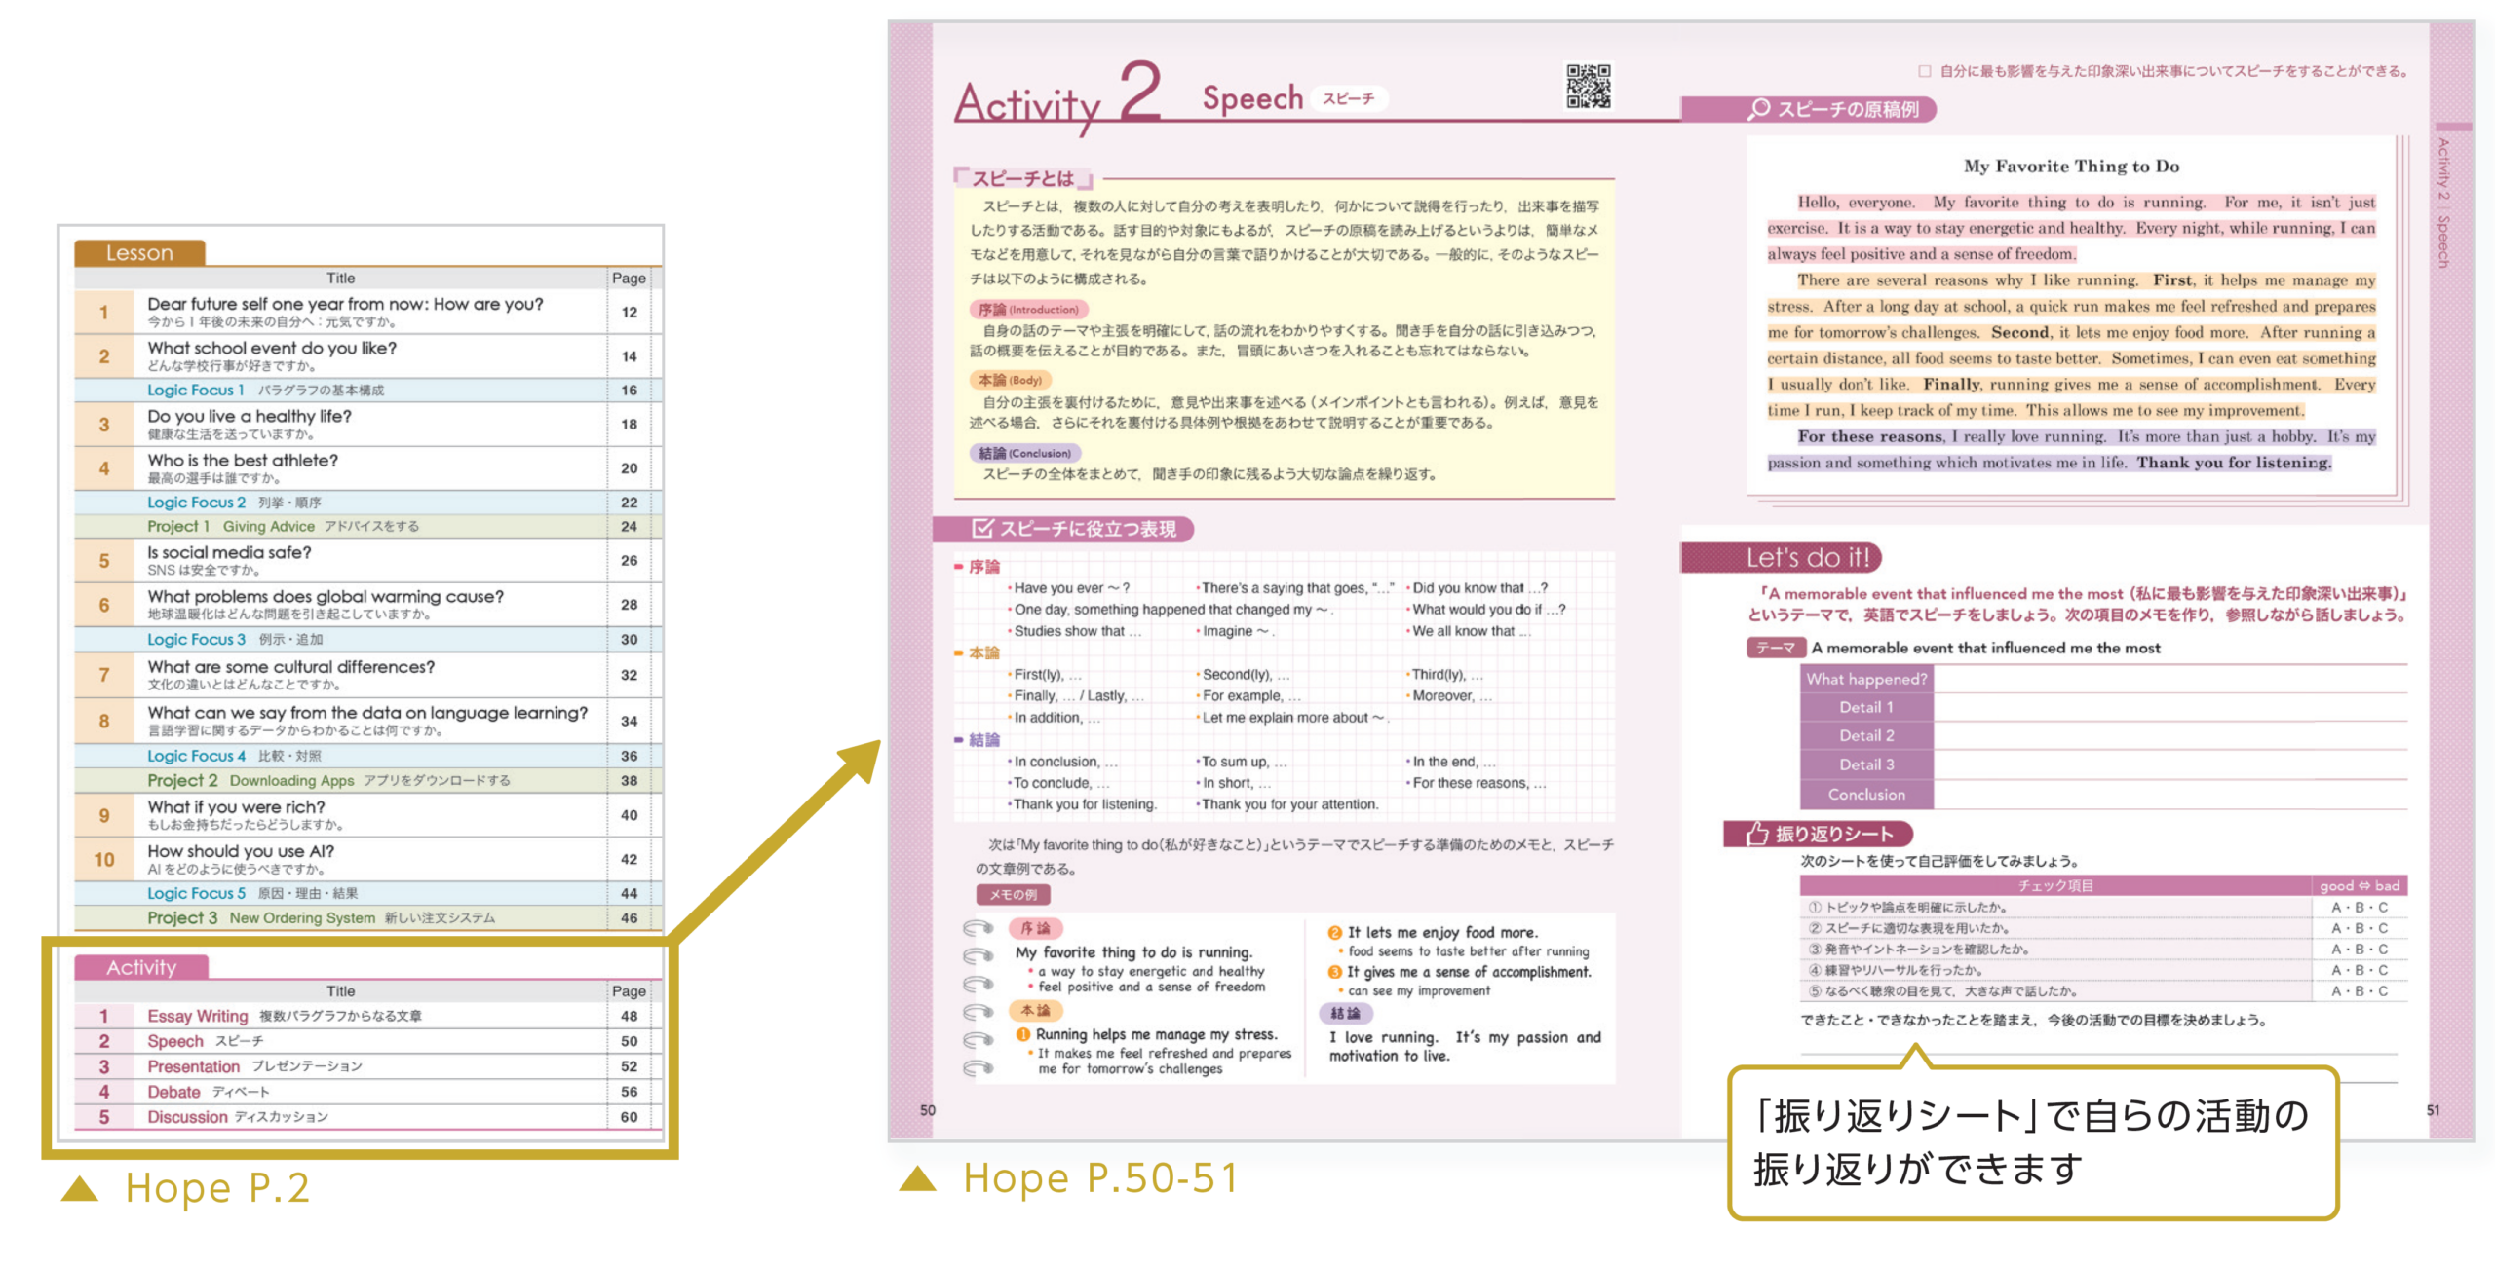Open Speech row in Activity table
Screen dimensions: 2495x1267
[175, 1041]
